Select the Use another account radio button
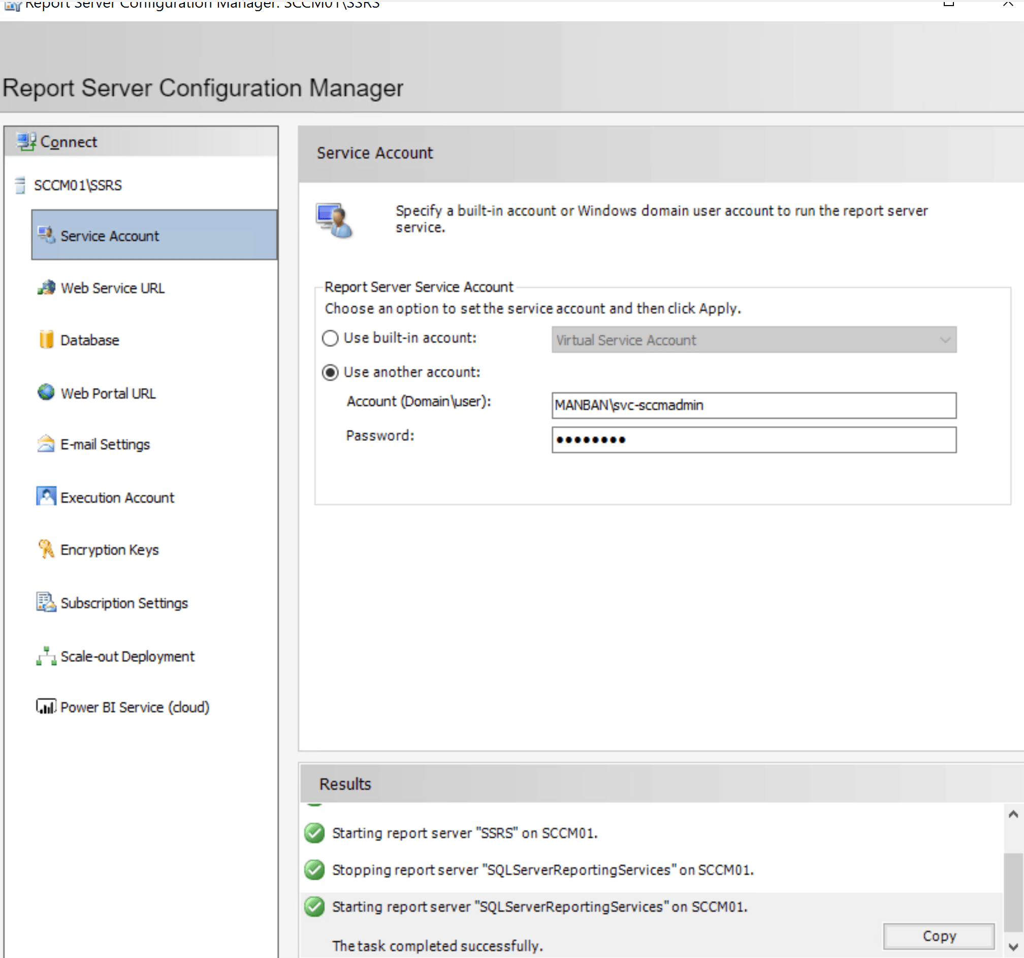The width and height of the screenshot is (1024, 958). pyautogui.click(x=330, y=372)
